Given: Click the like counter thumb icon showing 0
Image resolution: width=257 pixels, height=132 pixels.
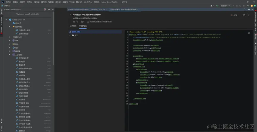Looking at the screenshot, I should point(82,22).
